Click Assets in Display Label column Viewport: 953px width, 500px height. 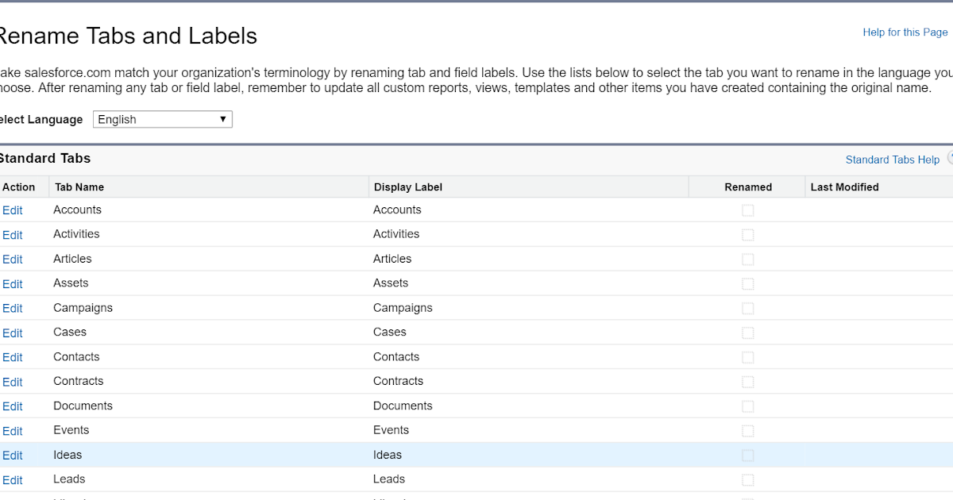[391, 283]
